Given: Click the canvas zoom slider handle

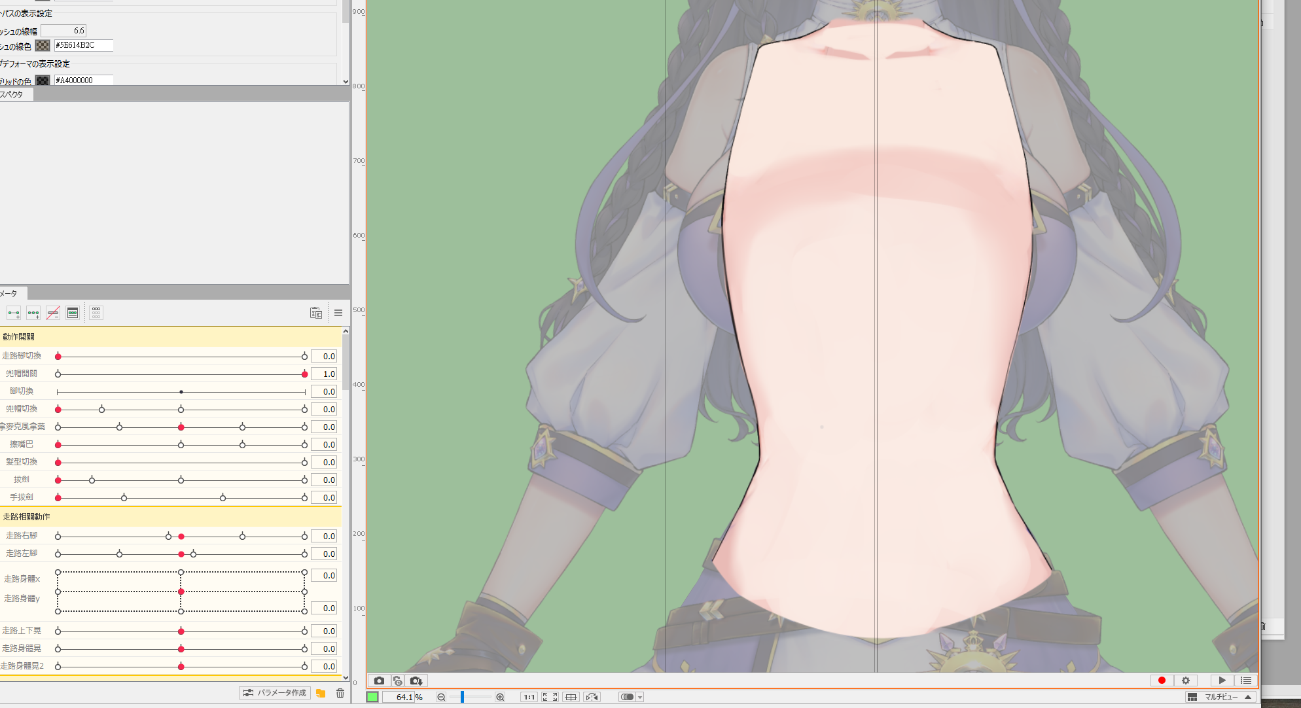Looking at the screenshot, I should [x=462, y=697].
